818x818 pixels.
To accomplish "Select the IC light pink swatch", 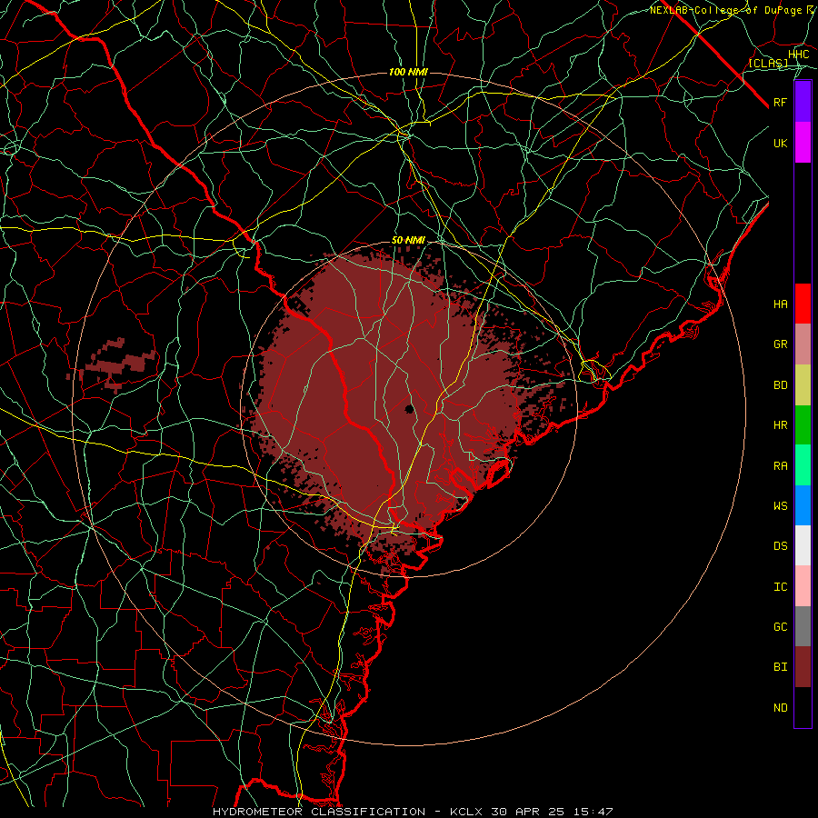I will [x=803, y=586].
